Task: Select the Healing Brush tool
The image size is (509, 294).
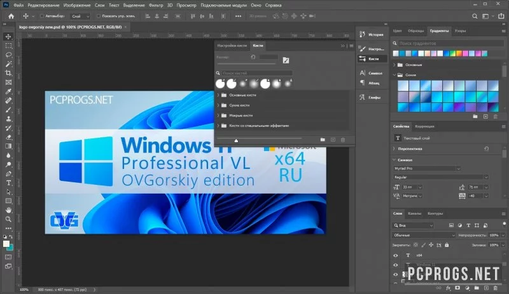Action: click(8, 100)
